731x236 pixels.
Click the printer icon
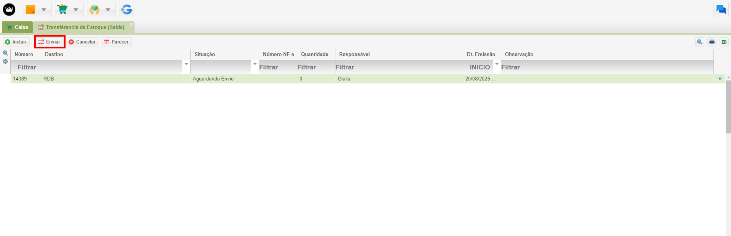pos(712,42)
